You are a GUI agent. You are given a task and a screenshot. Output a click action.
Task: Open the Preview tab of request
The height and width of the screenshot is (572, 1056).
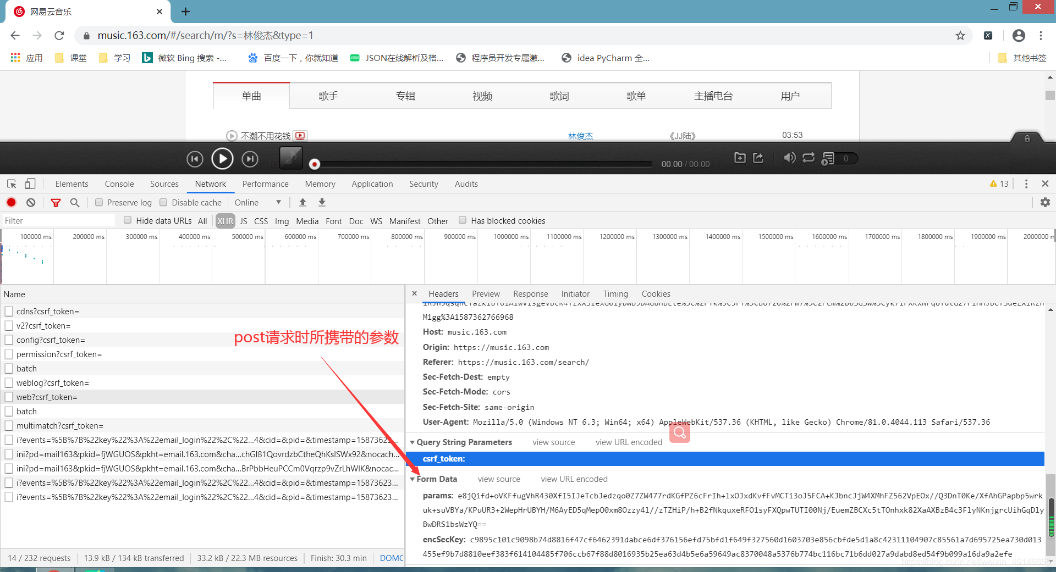coord(486,294)
